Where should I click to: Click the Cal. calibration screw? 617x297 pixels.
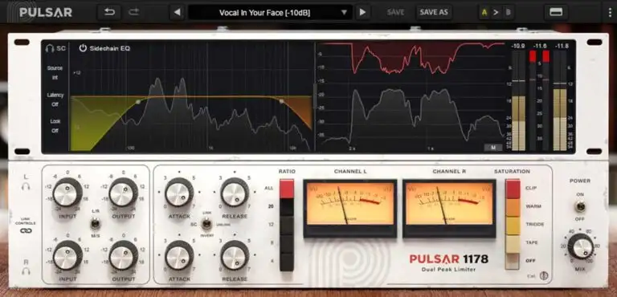coord(543,276)
